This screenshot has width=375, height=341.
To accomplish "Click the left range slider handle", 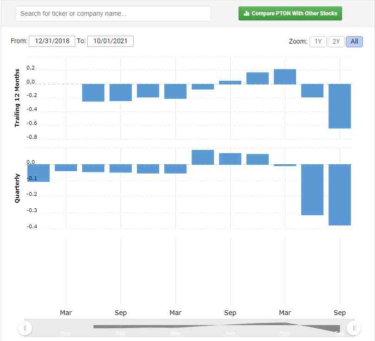I will pyautogui.click(x=25, y=328).
